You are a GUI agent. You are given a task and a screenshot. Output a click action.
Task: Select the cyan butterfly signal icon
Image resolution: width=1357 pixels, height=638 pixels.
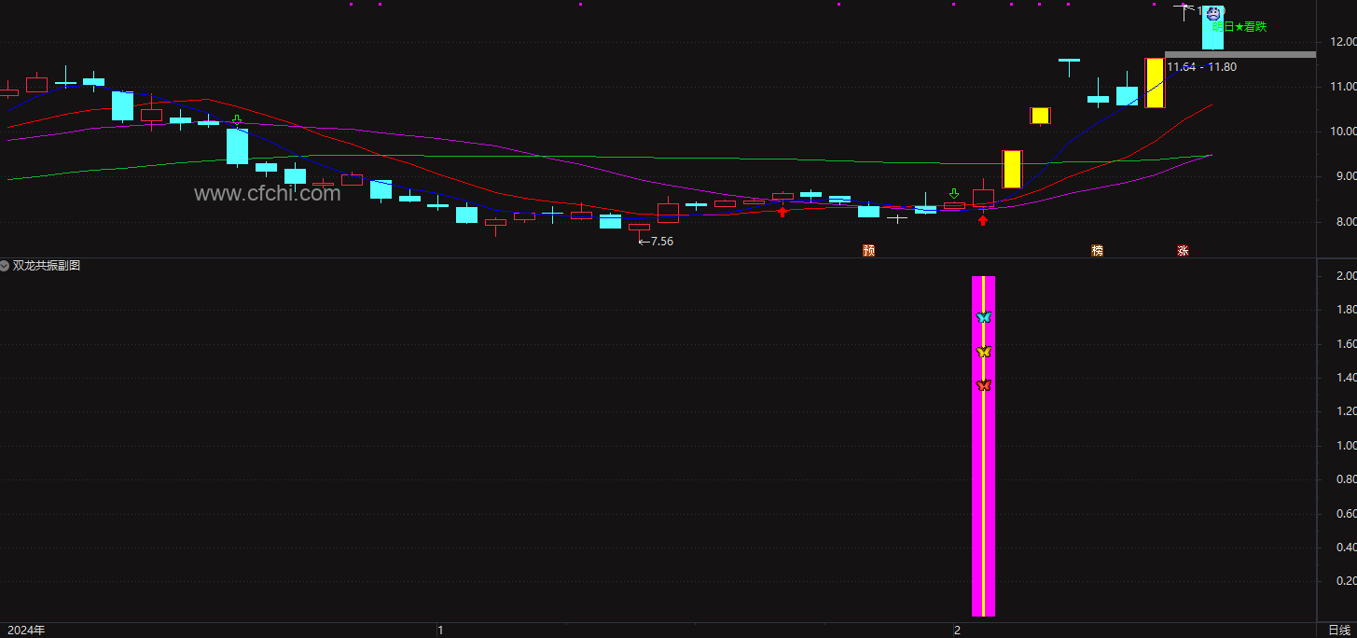pos(983,317)
